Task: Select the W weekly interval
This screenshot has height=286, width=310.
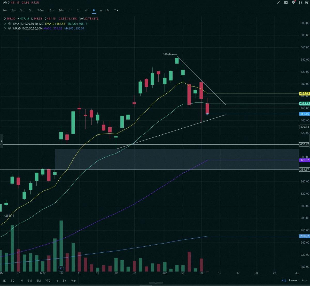Action: click(x=101, y=10)
